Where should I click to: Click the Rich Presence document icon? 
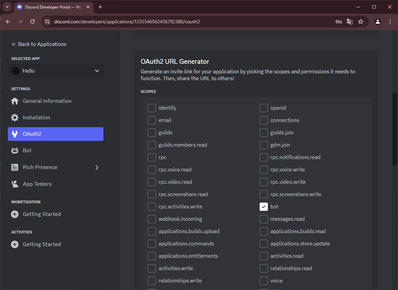pyautogui.click(x=15, y=167)
